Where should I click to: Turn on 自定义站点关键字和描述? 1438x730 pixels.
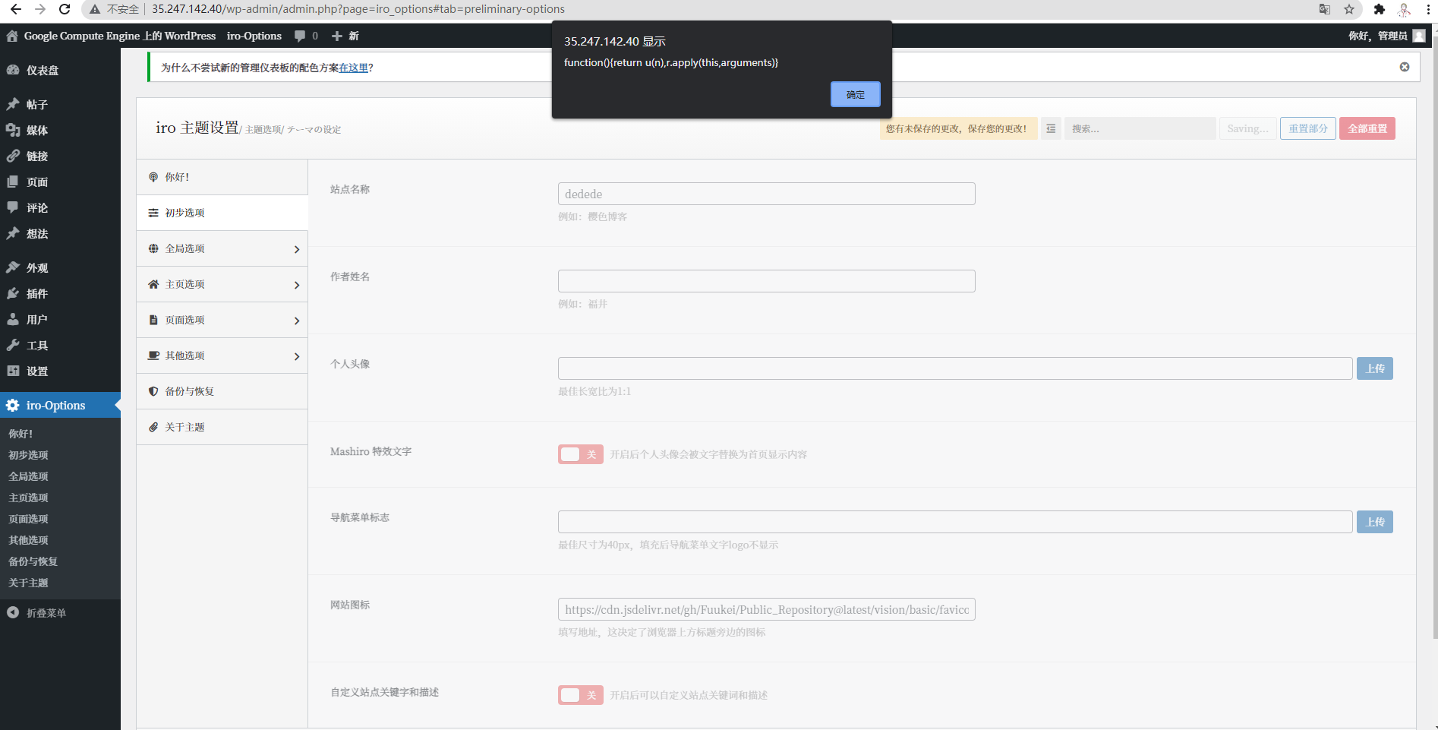pyautogui.click(x=580, y=694)
